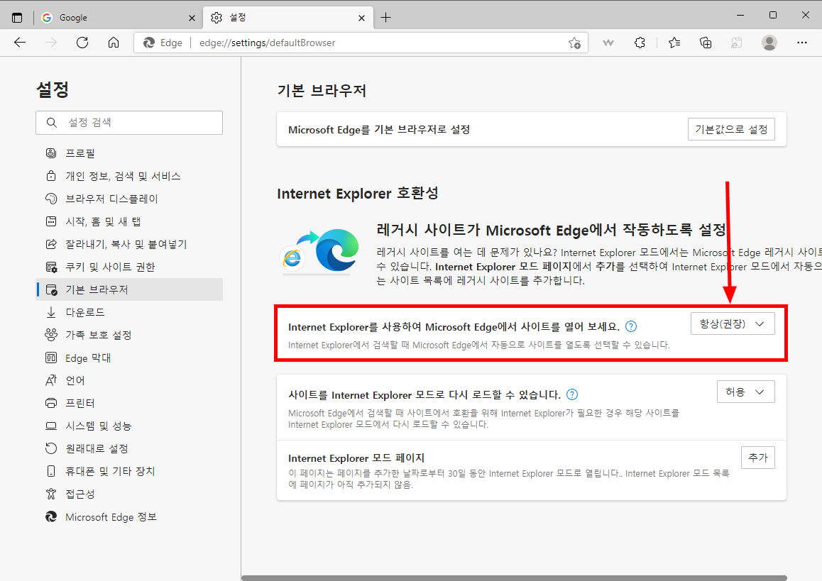Open 가족 보호 설정 section
This screenshot has height=581, width=822.
[129, 335]
